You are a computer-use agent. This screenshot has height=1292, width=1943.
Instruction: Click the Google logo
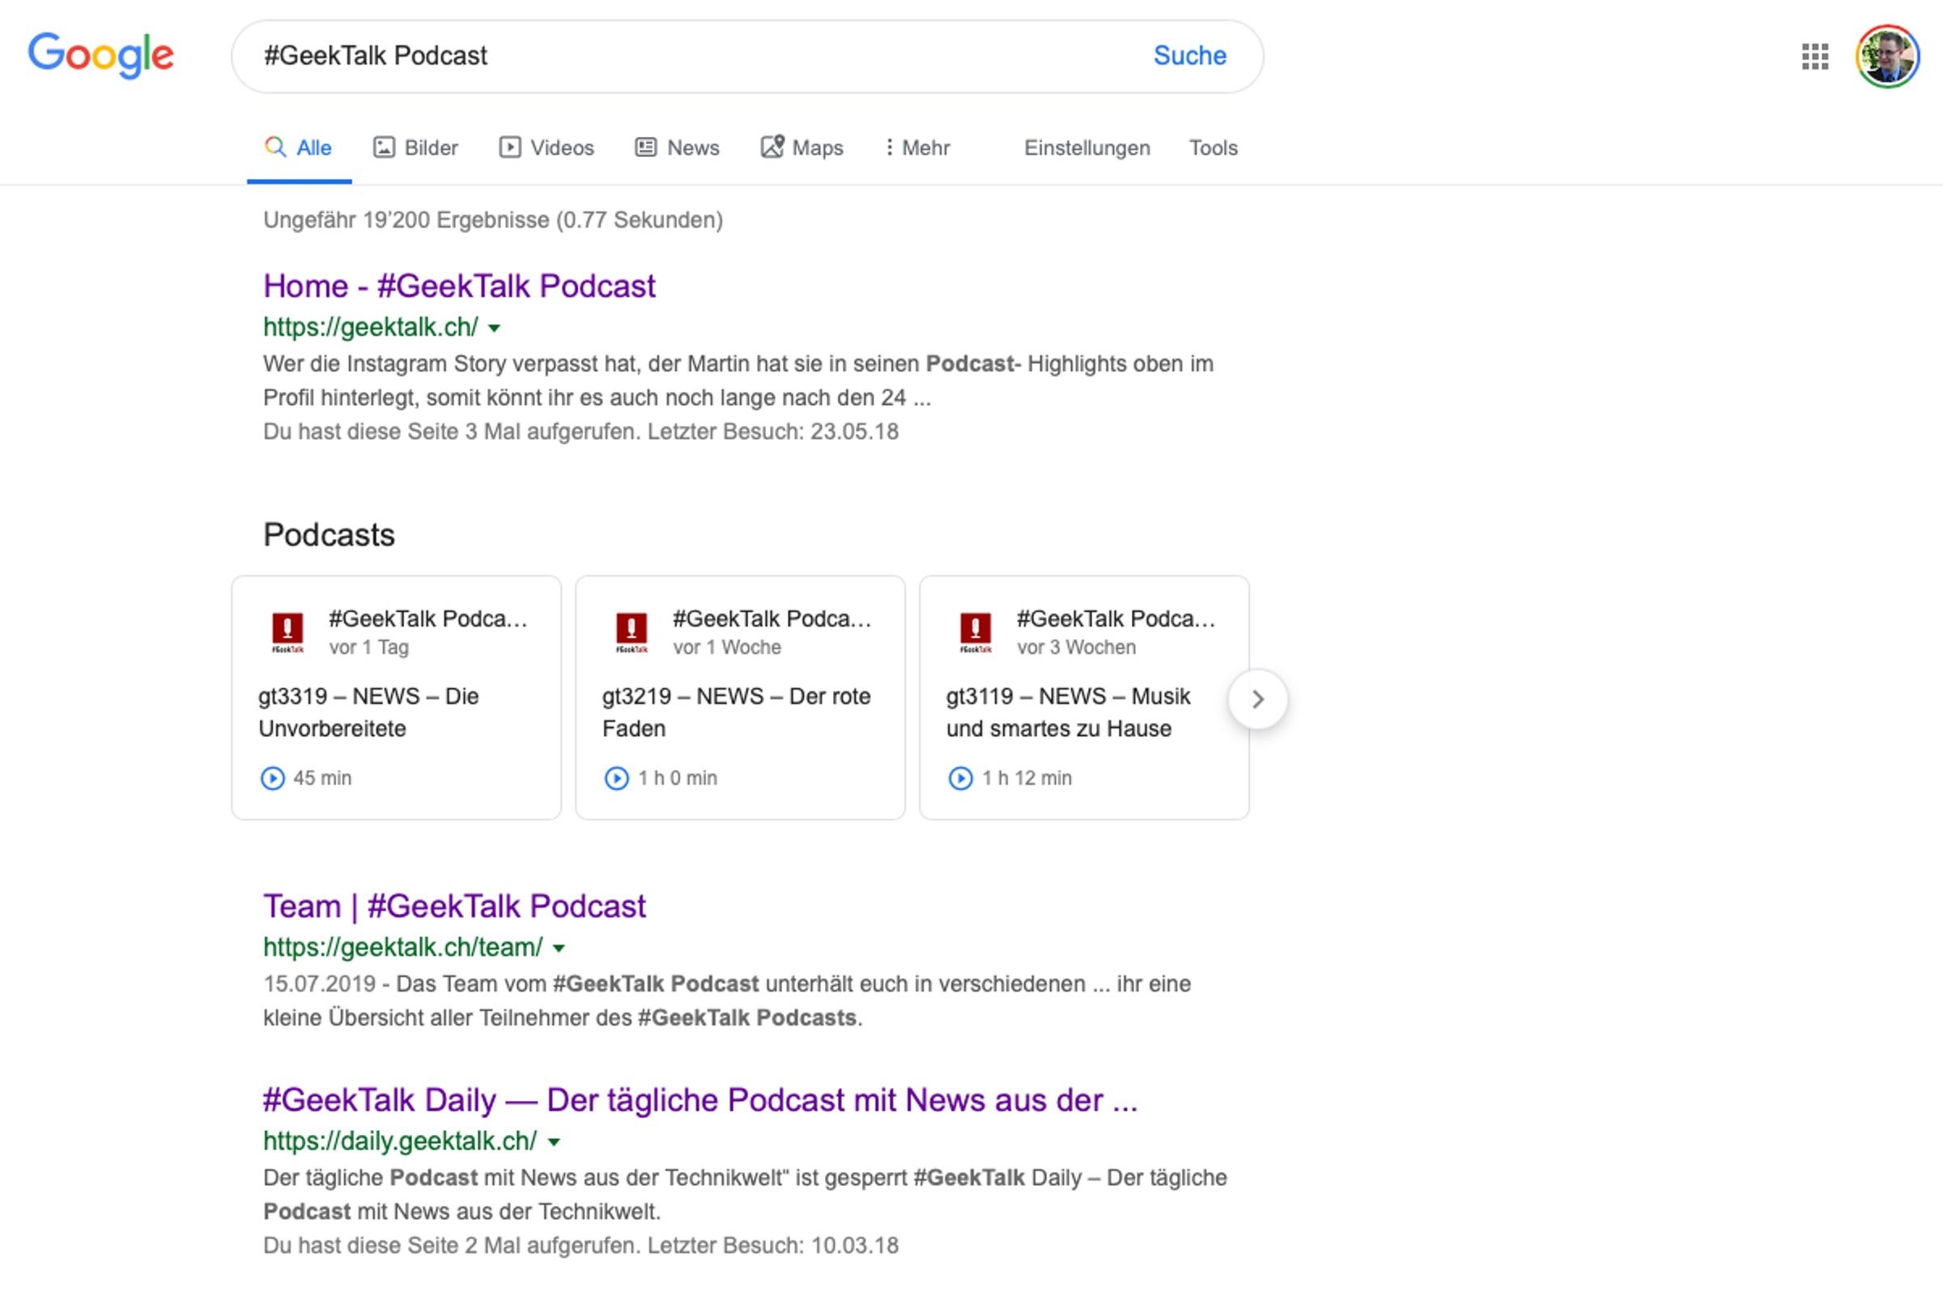(x=100, y=55)
